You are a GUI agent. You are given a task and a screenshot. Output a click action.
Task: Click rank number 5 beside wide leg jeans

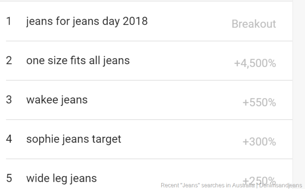coord(9,178)
